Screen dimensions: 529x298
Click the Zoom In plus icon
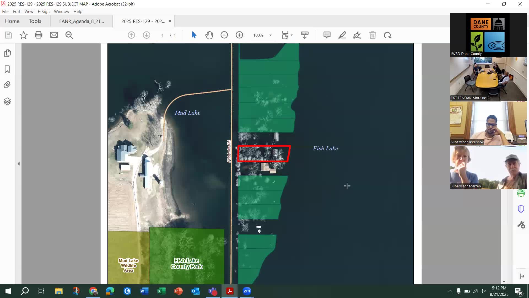tap(239, 35)
